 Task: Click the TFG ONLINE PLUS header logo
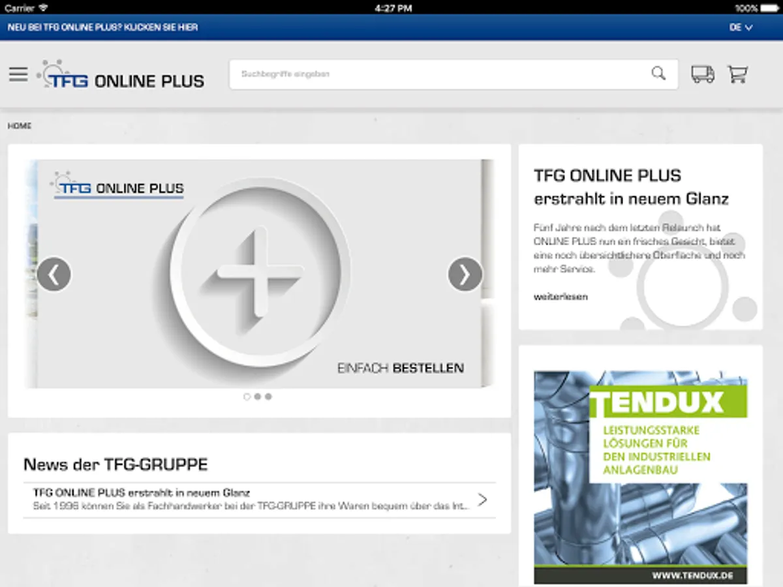click(x=121, y=76)
